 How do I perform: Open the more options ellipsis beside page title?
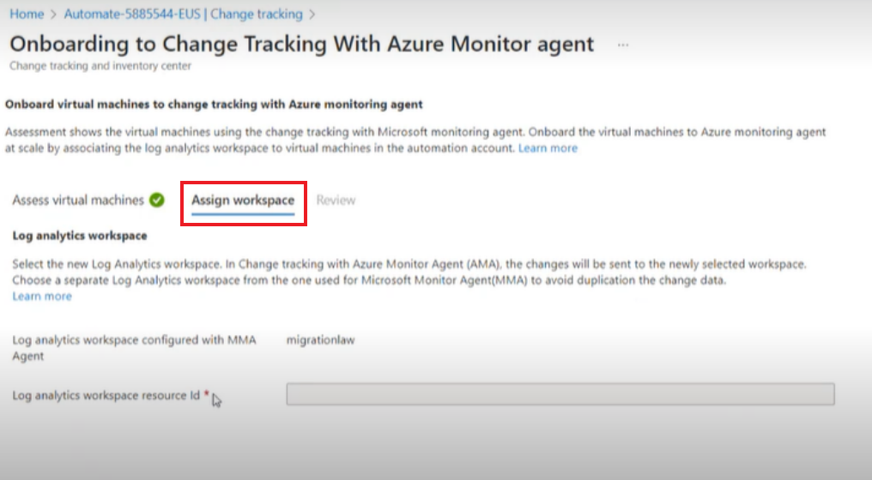(x=623, y=45)
